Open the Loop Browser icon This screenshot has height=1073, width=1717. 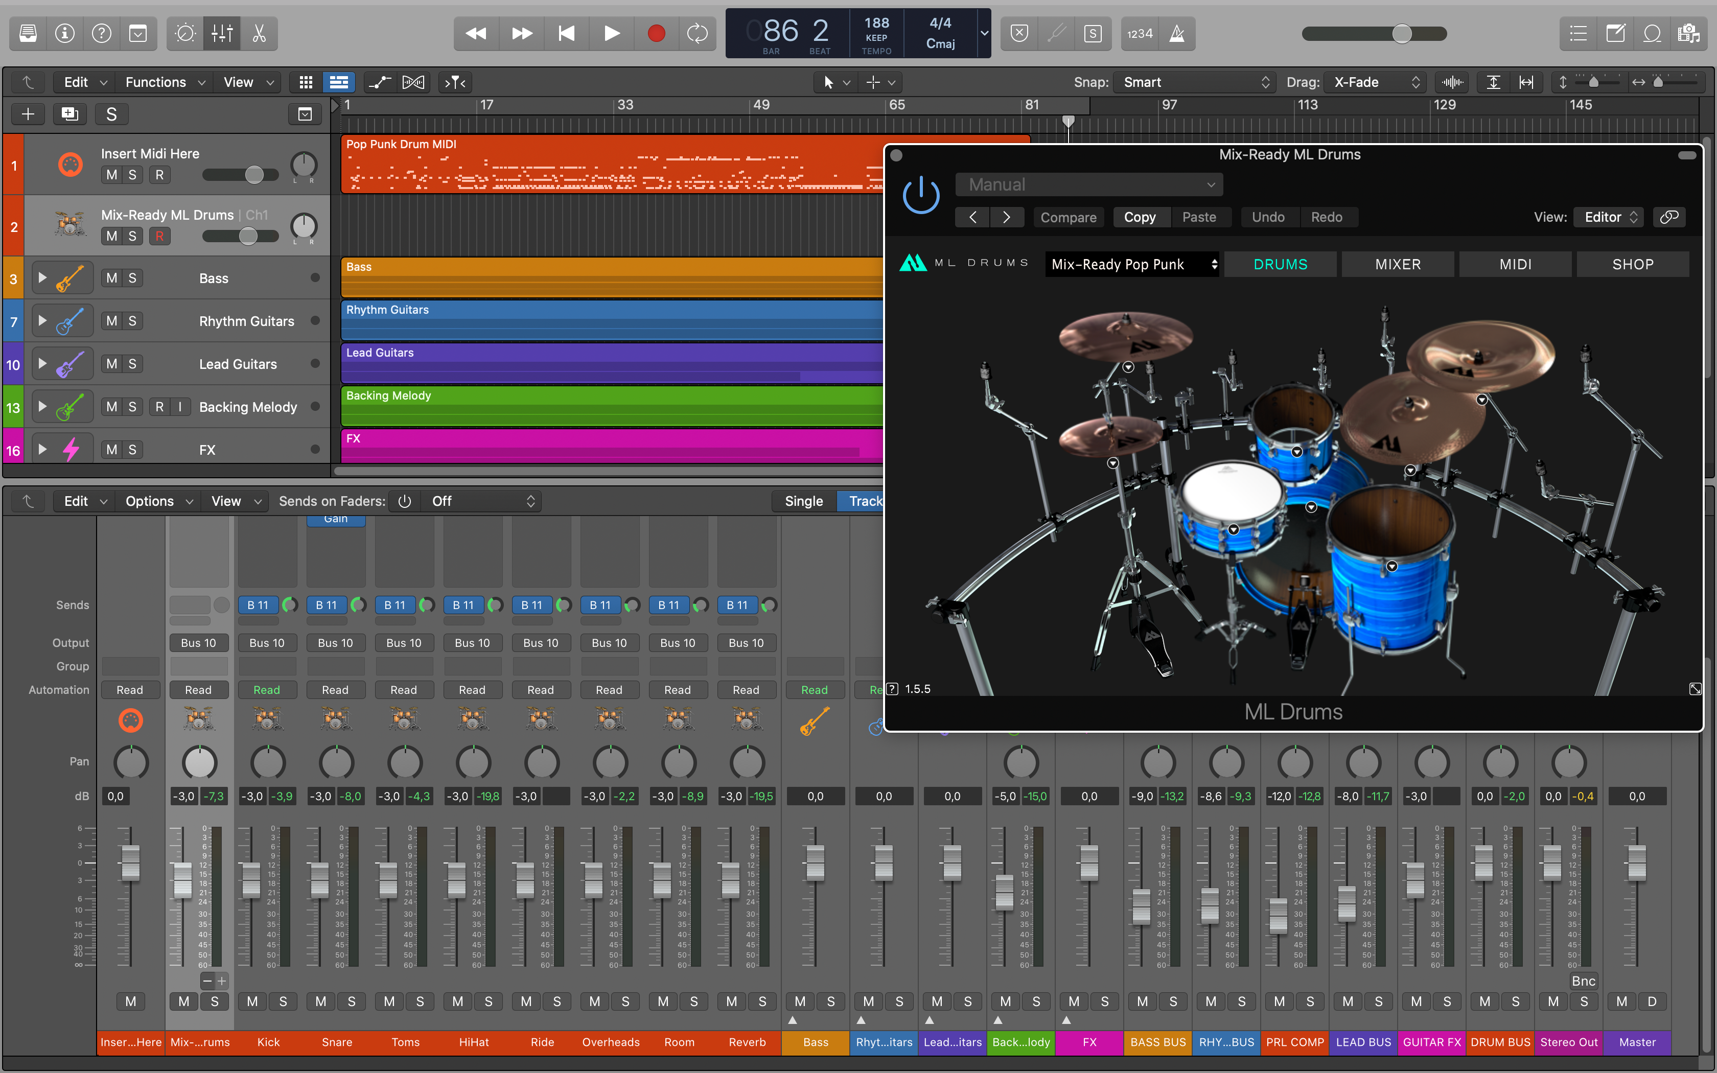1652,33
